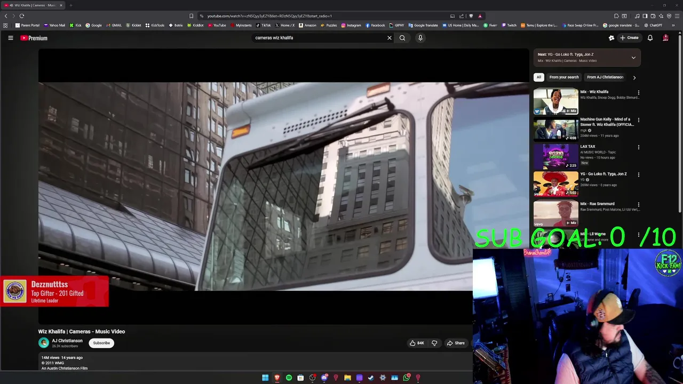Open Mix - Rae Sremmurd thumbnail
This screenshot has width=683, height=384.
[556, 213]
